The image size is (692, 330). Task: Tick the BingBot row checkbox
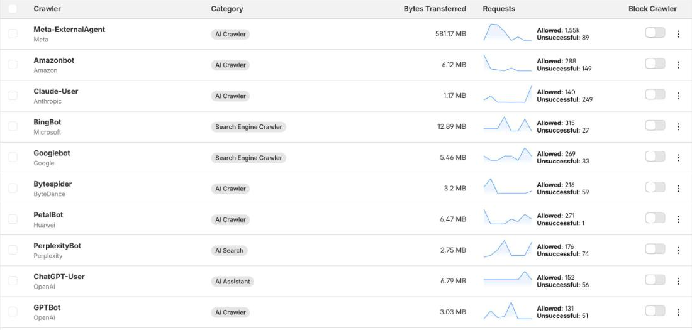pyautogui.click(x=13, y=126)
